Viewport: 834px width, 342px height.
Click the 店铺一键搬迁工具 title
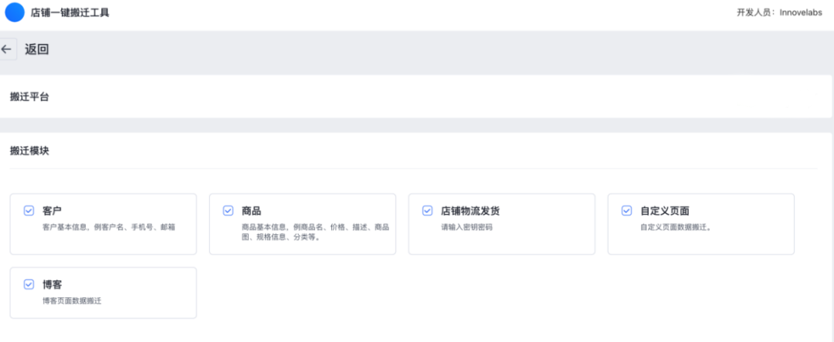(x=69, y=13)
